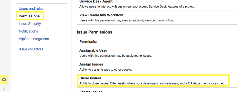Select Permissions in the sidebar

[x=29, y=16]
